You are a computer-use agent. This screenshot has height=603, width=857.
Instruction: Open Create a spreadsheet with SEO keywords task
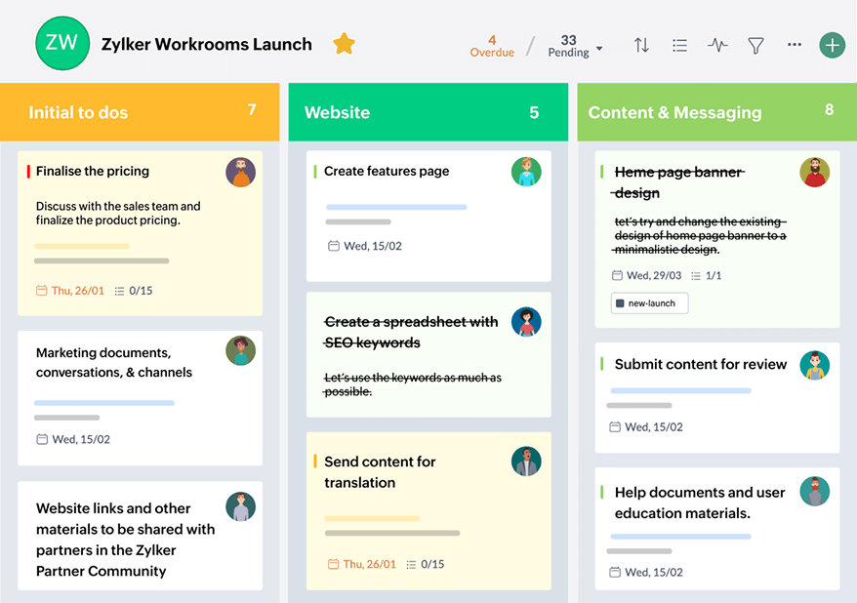tap(411, 332)
